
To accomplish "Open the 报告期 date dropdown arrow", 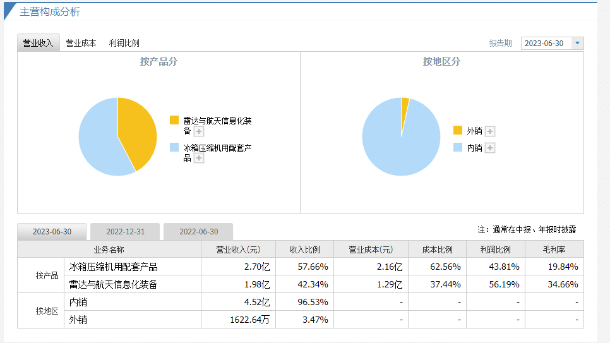I will [577, 43].
